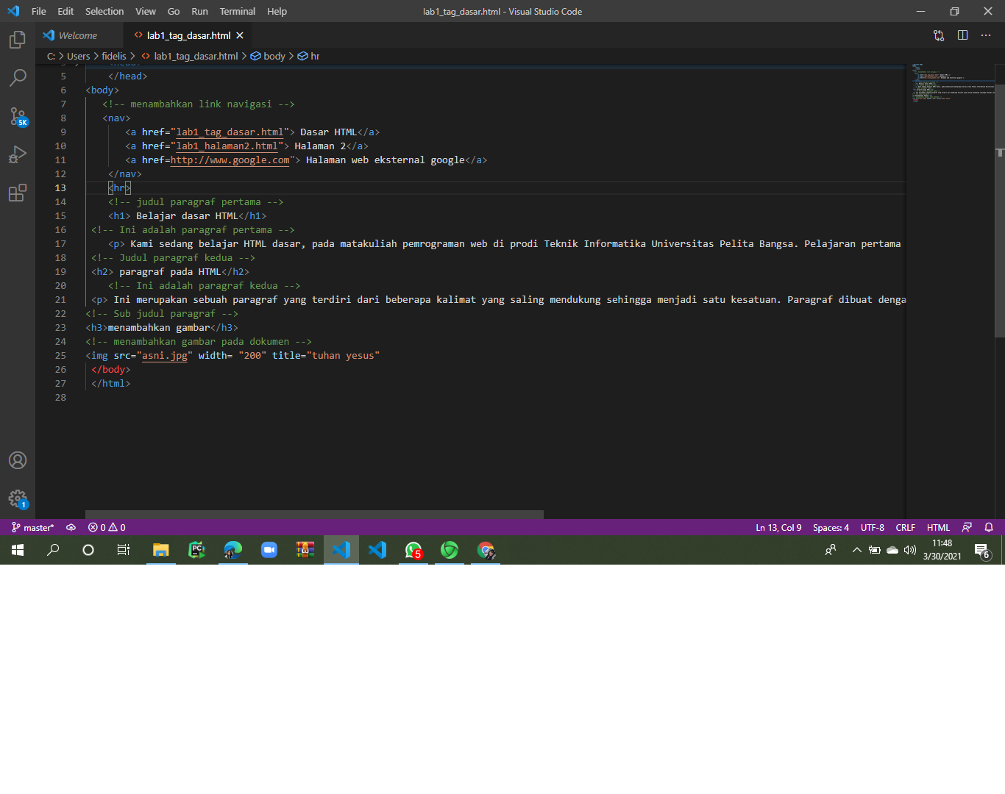Click the master* branch indicator

click(x=32, y=527)
